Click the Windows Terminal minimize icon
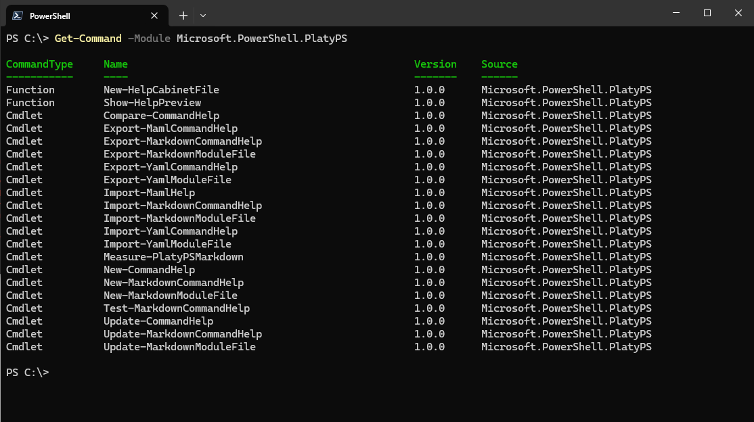 click(675, 13)
